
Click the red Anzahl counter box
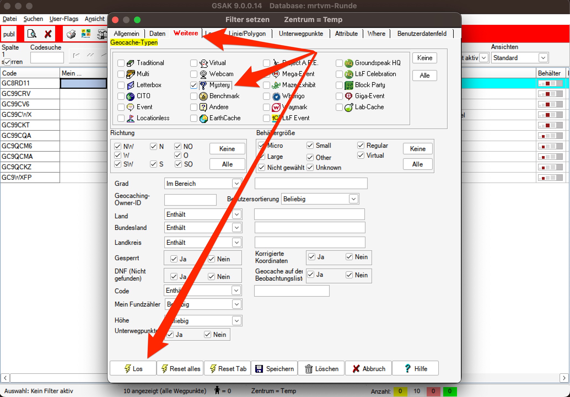click(433, 391)
